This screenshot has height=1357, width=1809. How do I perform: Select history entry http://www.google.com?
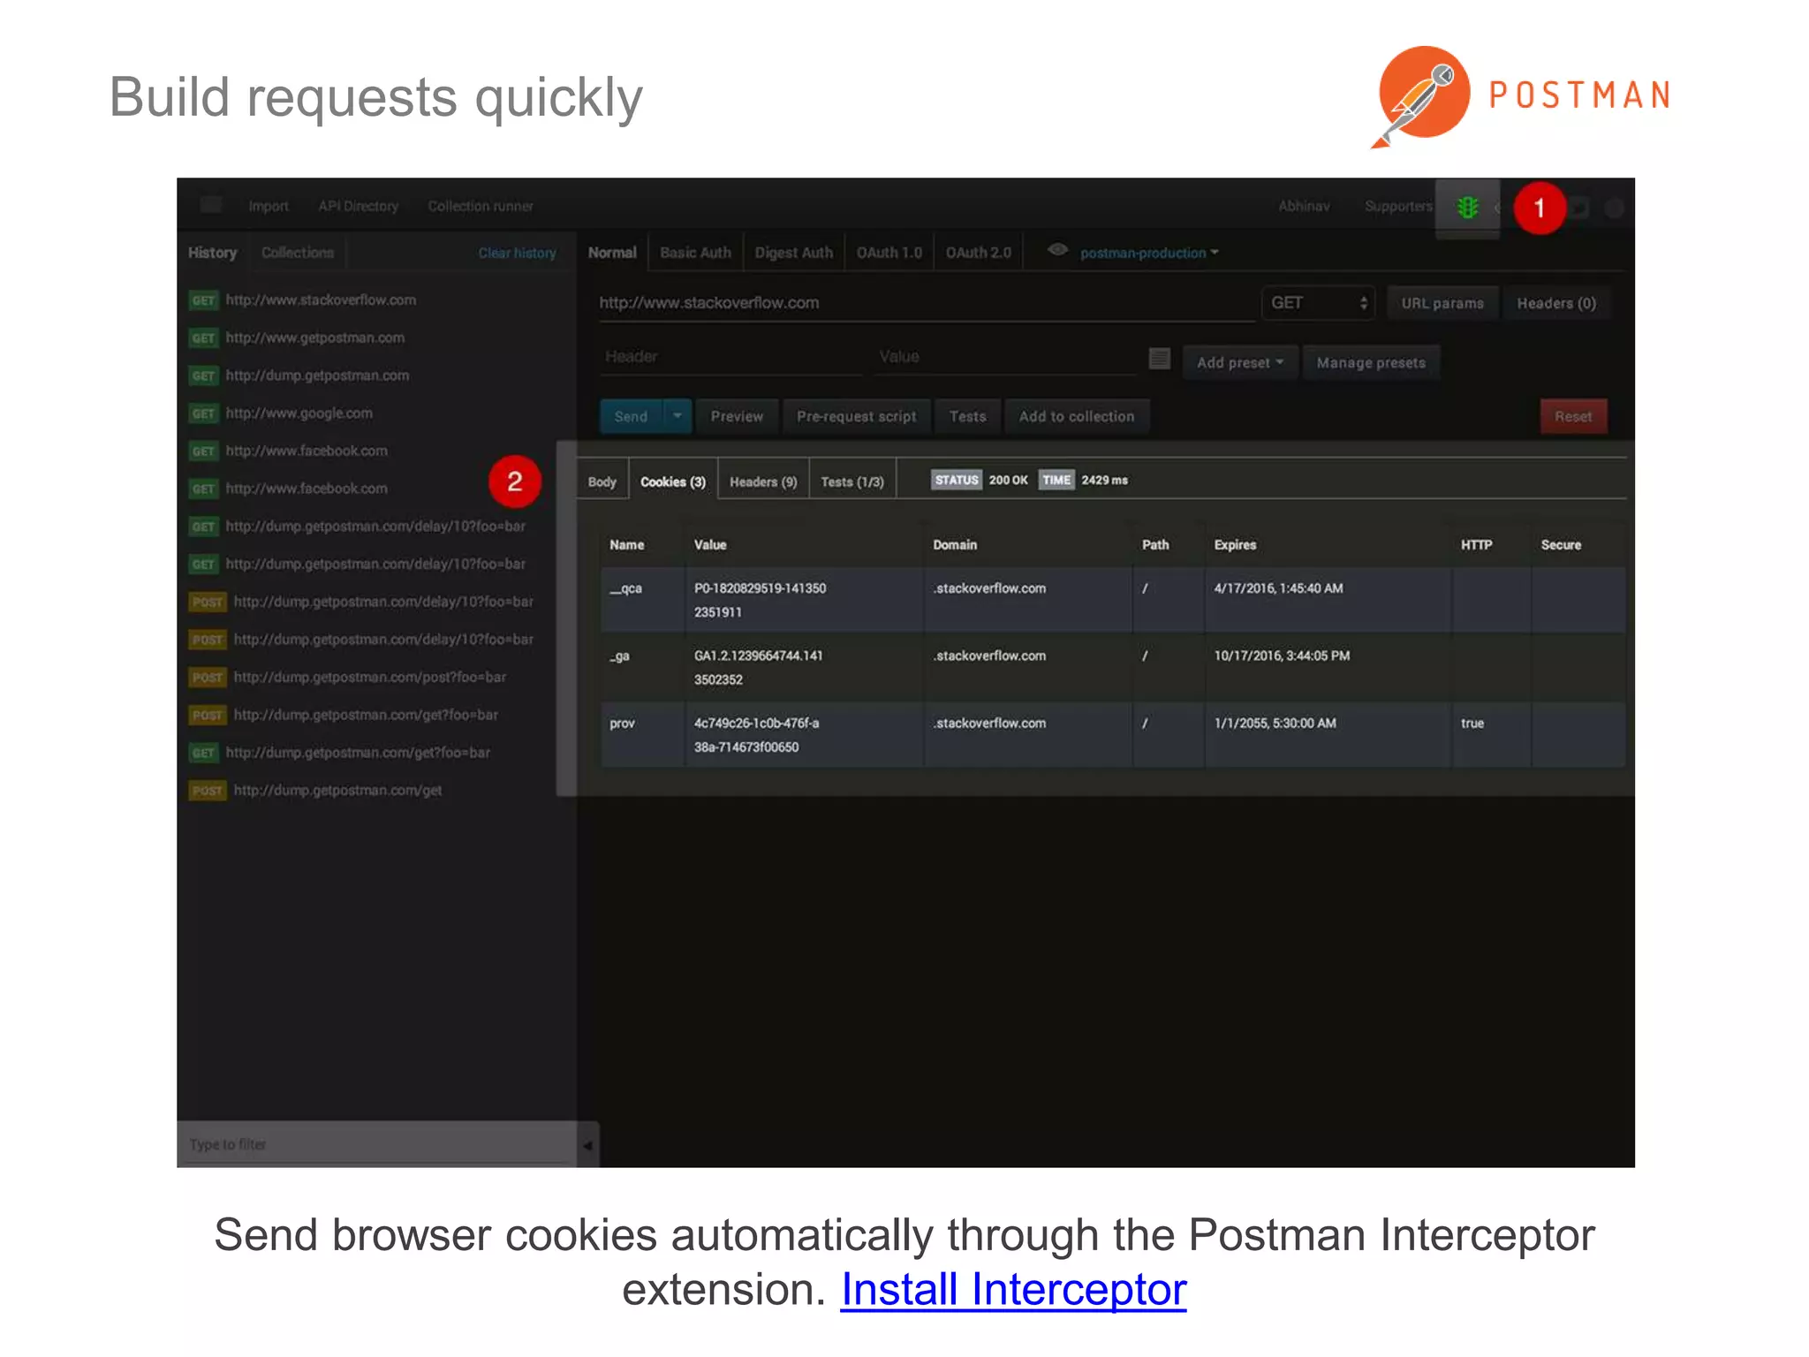299,413
